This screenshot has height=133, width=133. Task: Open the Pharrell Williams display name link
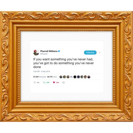point(49,51)
